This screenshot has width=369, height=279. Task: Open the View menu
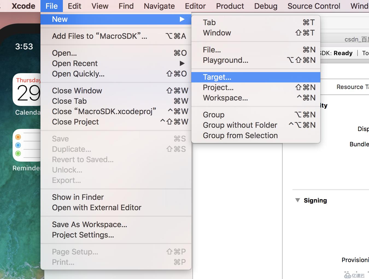pyautogui.click(x=100, y=6)
